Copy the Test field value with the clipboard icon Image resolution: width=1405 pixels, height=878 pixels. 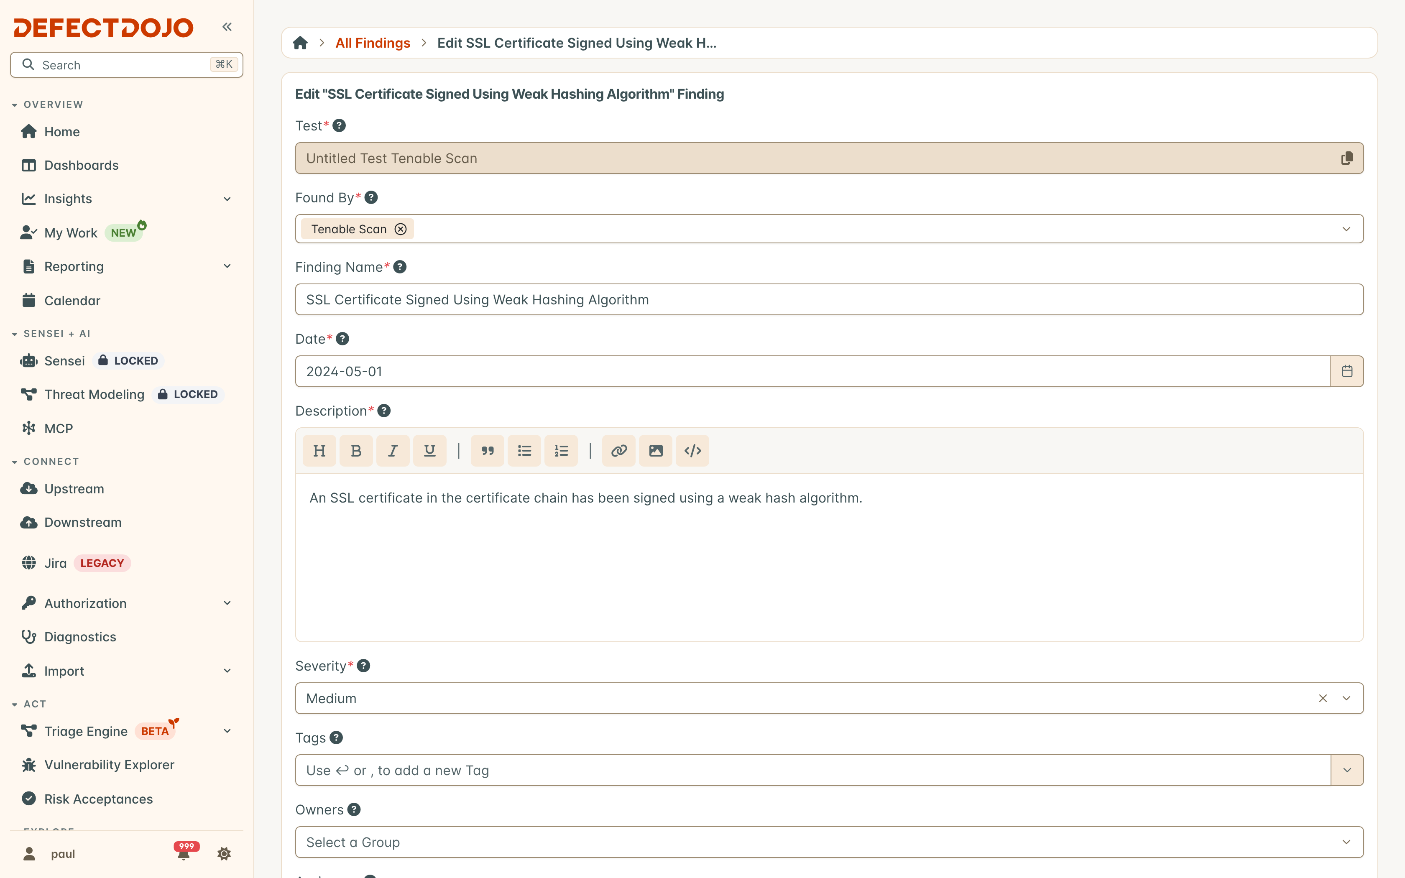pos(1347,158)
